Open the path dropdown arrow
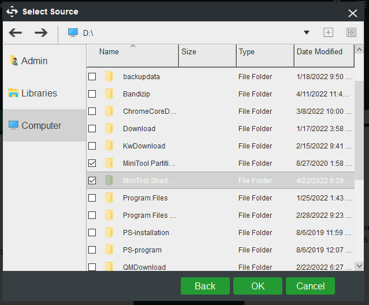This screenshot has height=305, width=369. point(307,32)
